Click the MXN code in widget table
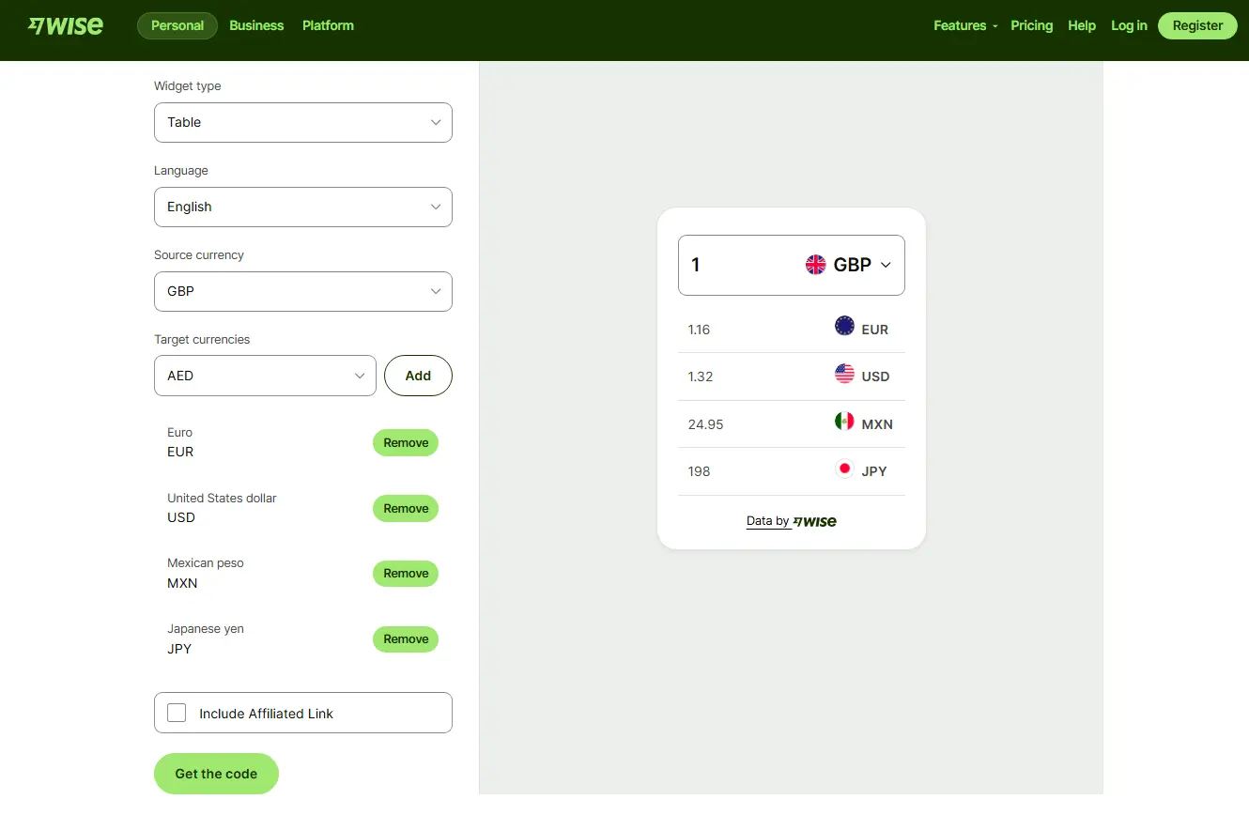The width and height of the screenshot is (1249, 815). [877, 424]
